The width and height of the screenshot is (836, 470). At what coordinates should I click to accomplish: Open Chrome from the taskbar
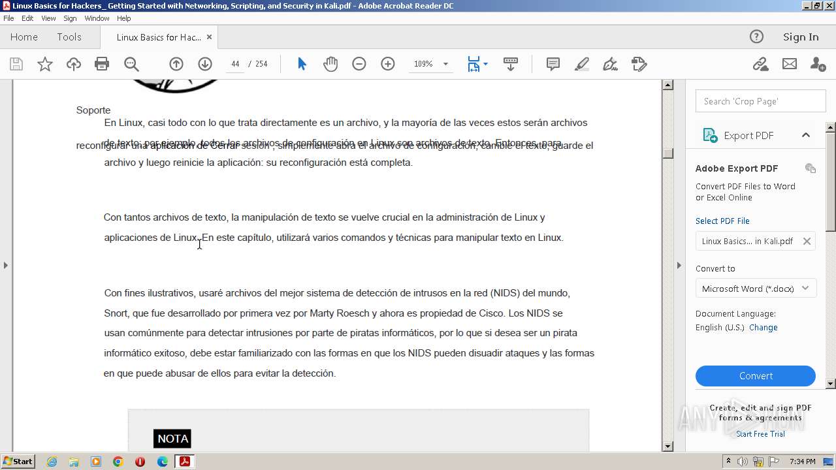point(118,462)
